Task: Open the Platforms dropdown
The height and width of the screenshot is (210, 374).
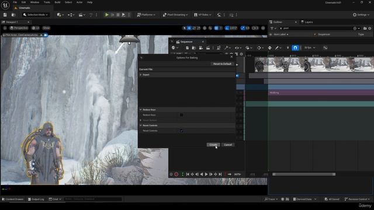Action: coord(146,15)
